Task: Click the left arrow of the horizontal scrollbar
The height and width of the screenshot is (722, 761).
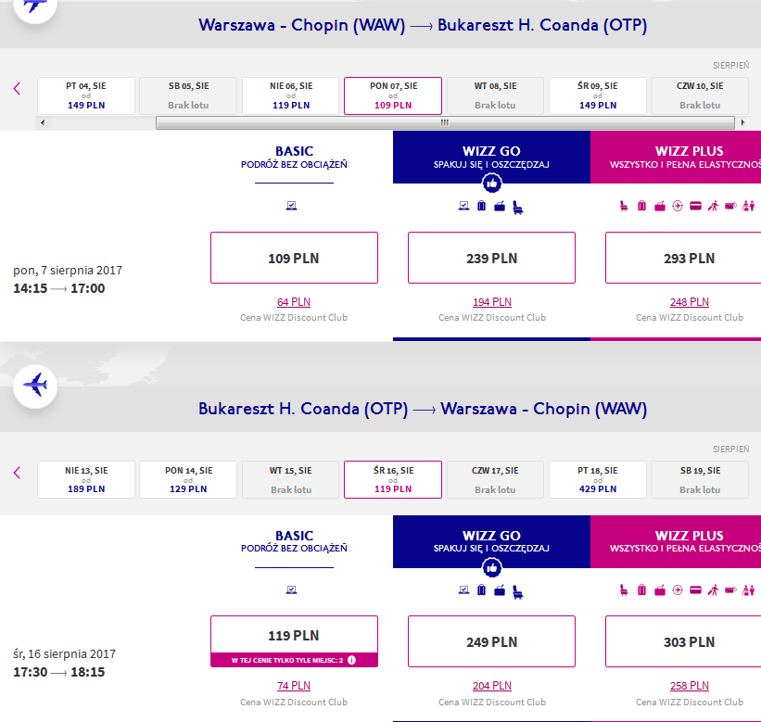Action: coord(43,122)
